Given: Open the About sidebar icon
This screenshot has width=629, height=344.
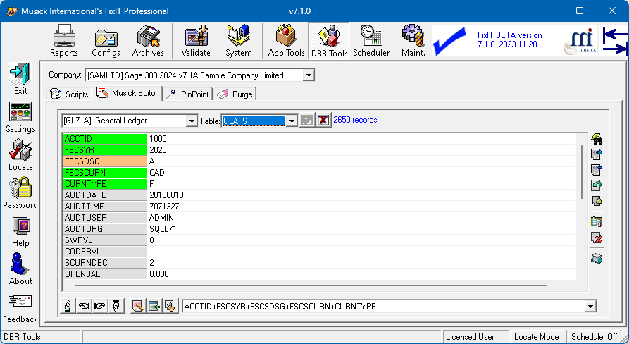Looking at the screenshot, I should point(20,269).
